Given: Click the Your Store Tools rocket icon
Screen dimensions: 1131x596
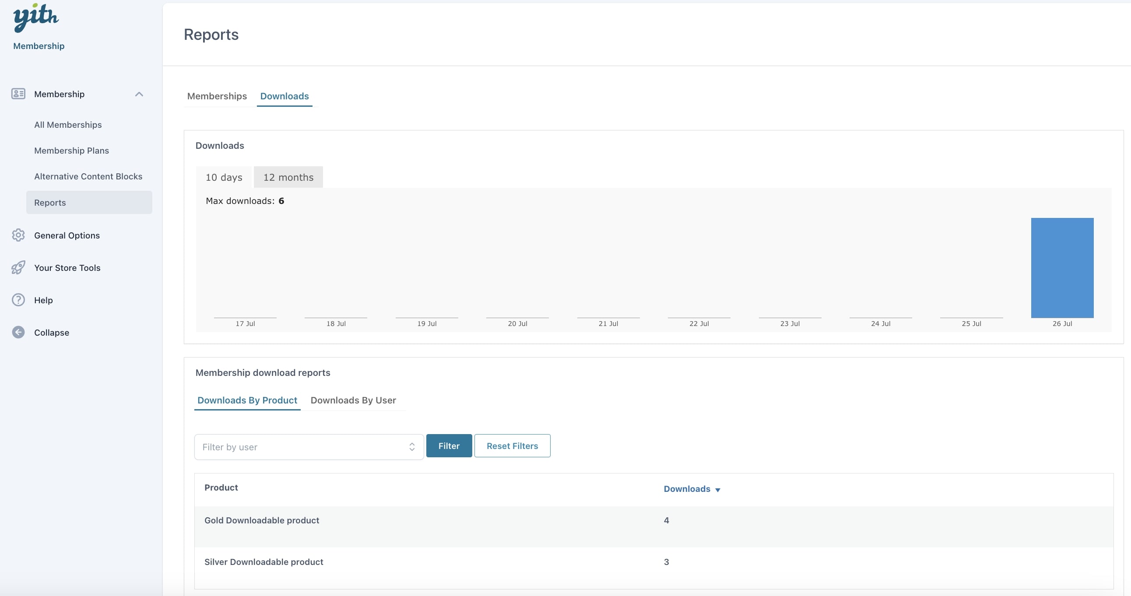Looking at the screenshot, I should pyautogui.click(x=18, y=268).
